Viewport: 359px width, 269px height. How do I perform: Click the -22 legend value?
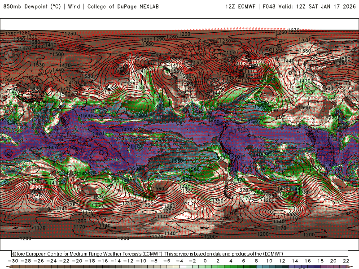tap(64, 261)
